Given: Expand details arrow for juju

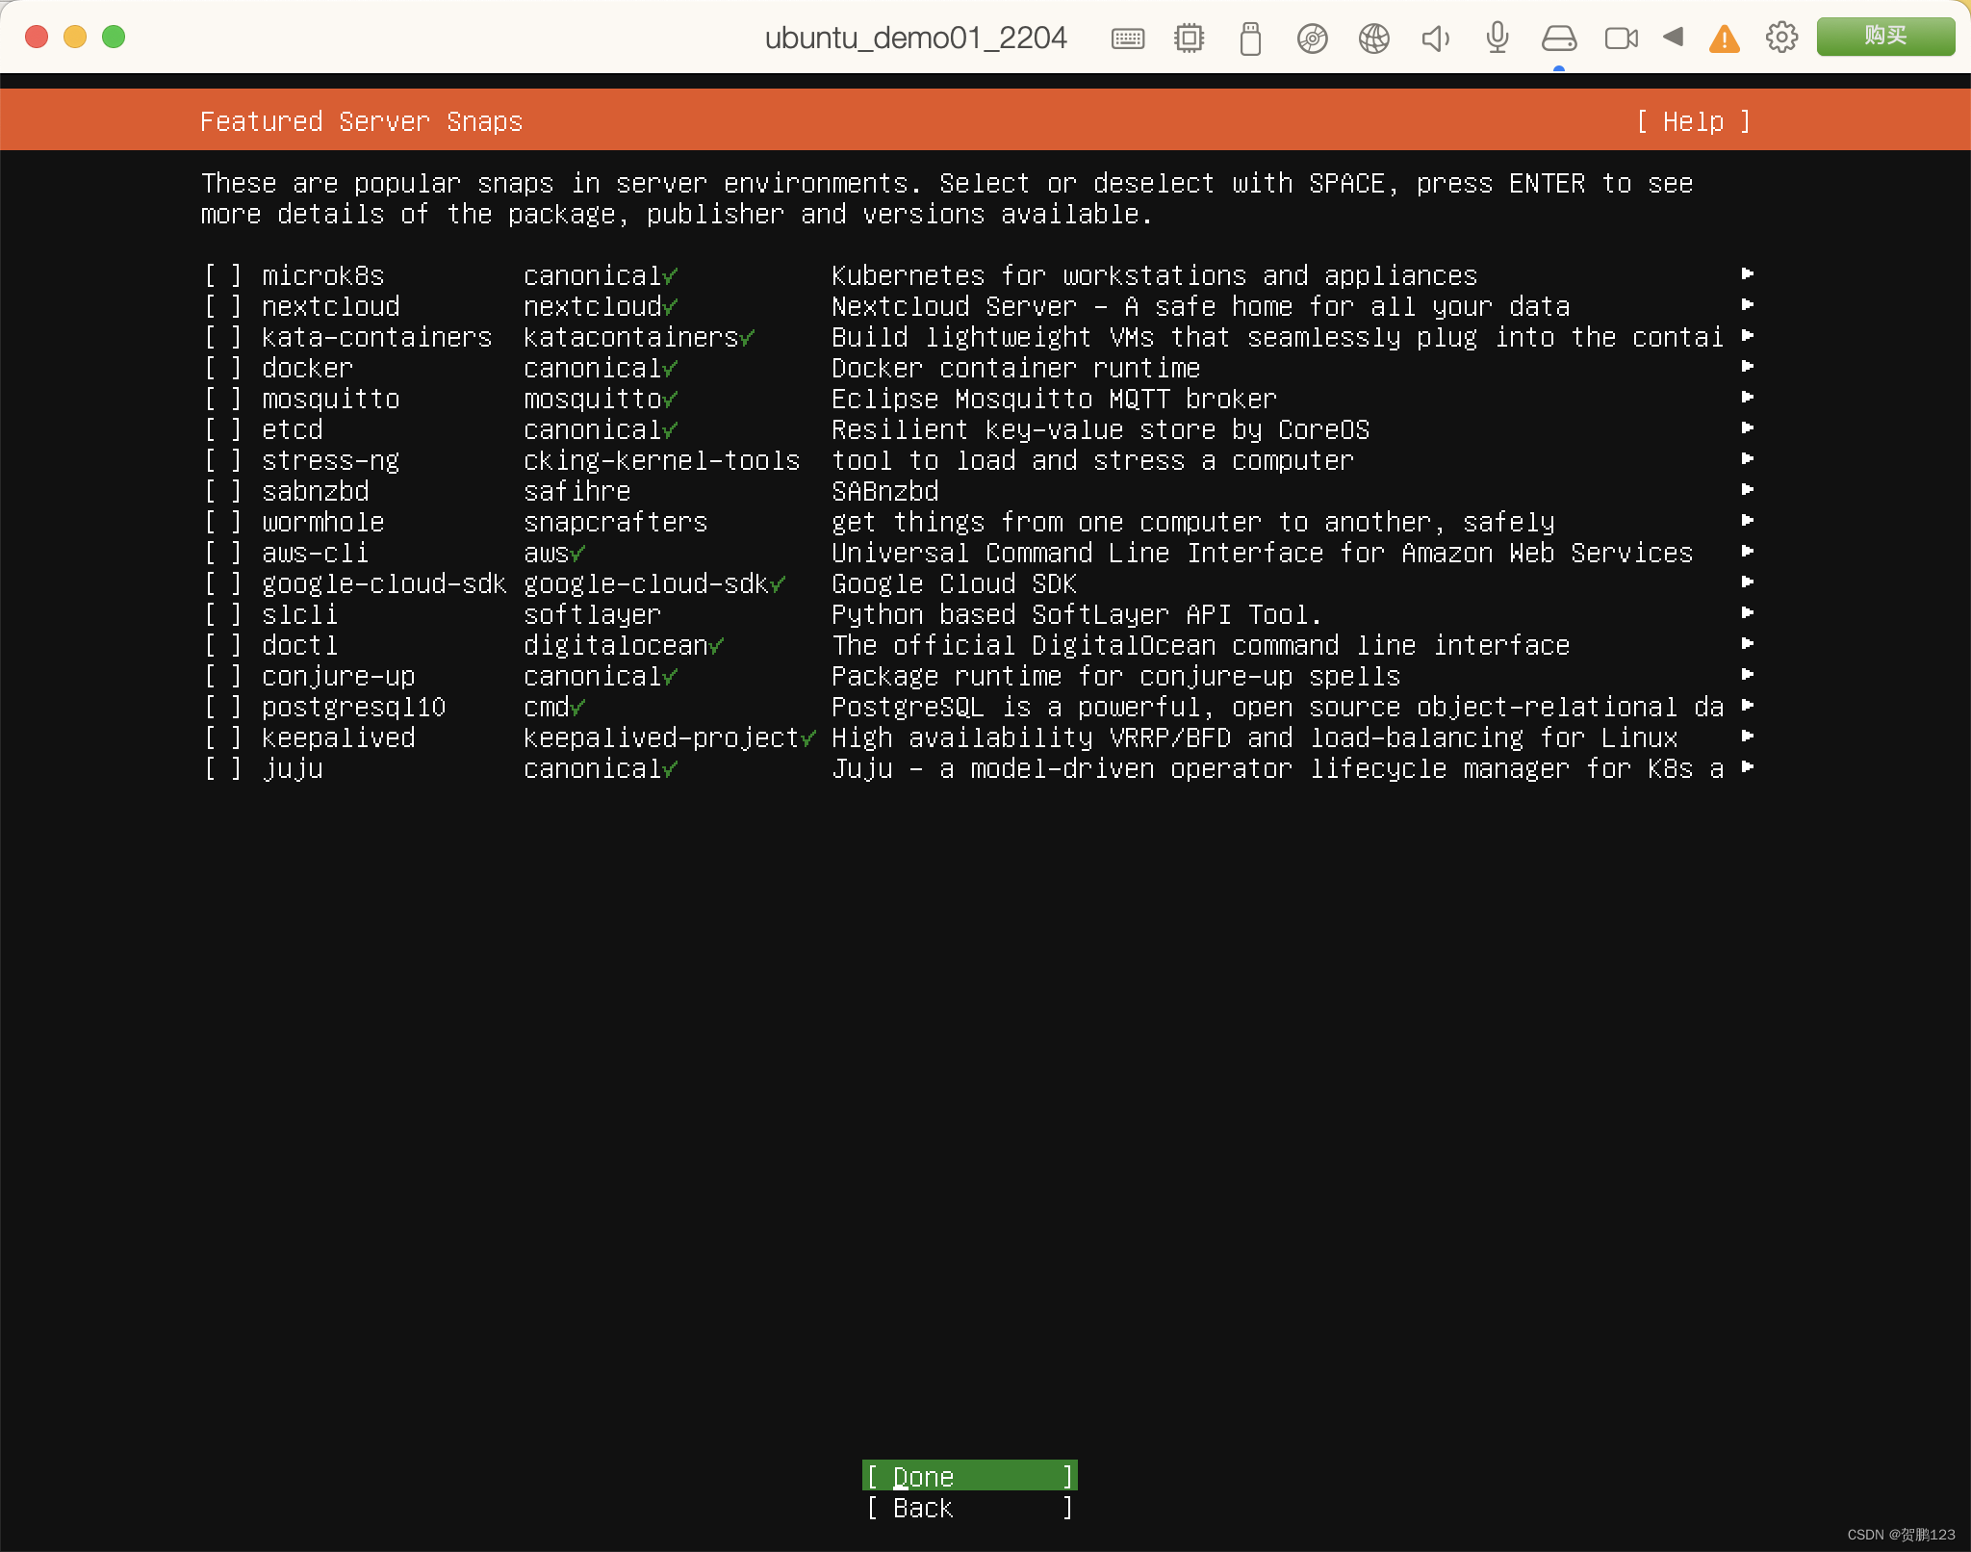Looking at the screenshot, I should pyautogui.click(x=1748, y=767).
